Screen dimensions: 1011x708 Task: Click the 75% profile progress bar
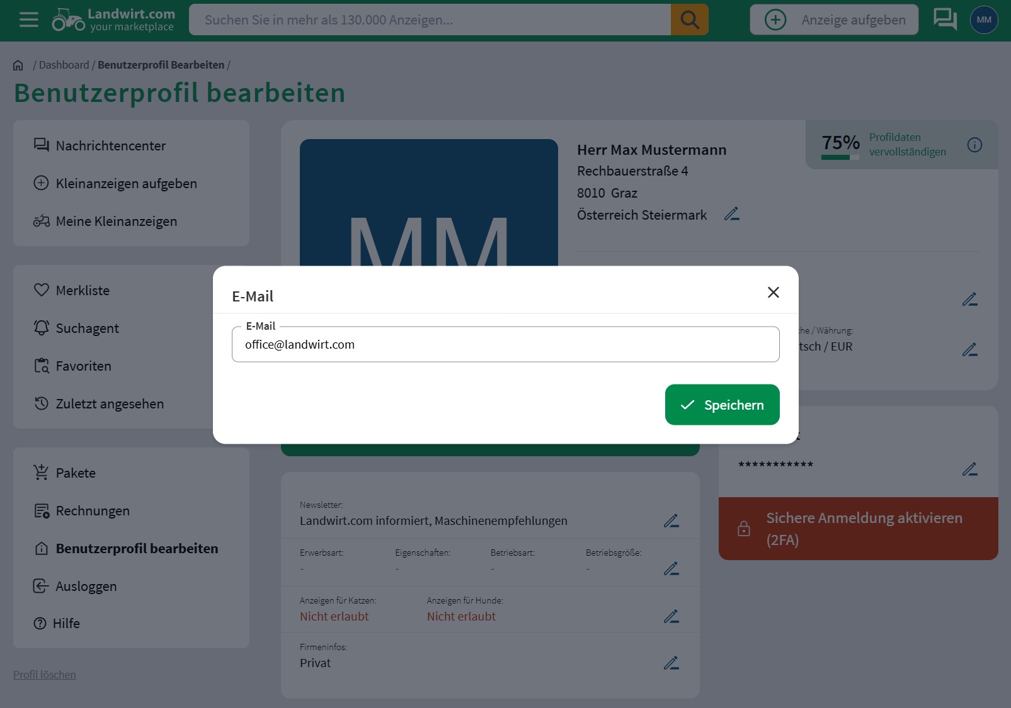(840, 157)
